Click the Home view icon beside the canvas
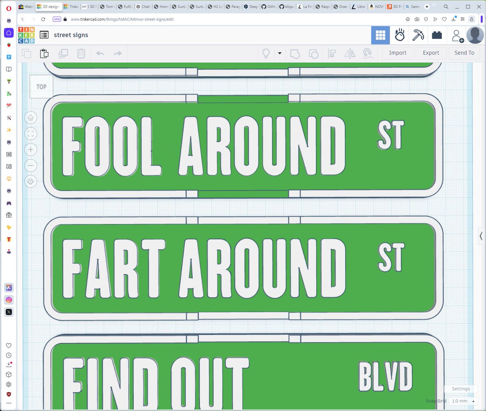The height and width of the screenshot is (411, 486). 30,118
